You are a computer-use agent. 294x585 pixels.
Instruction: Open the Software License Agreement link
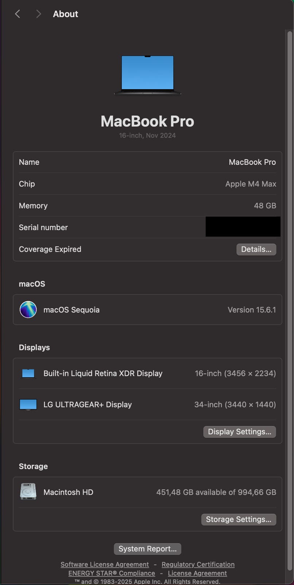105,565
